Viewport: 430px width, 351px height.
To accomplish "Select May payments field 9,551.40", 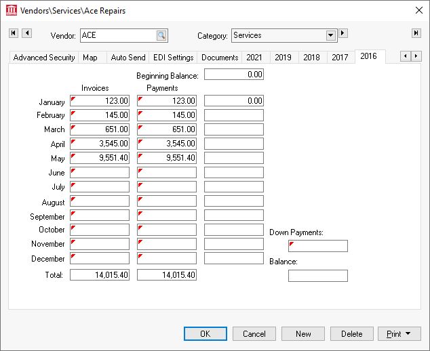I will point(167,158).
